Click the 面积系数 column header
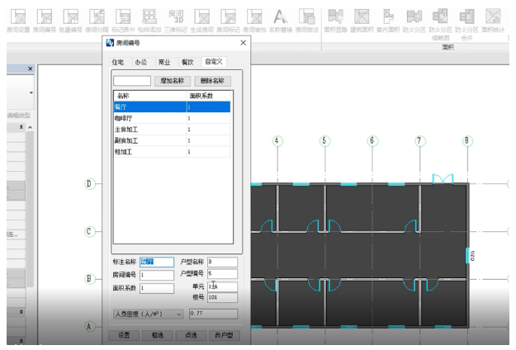Viewport: 516px width, 350px height. [210, 96]
